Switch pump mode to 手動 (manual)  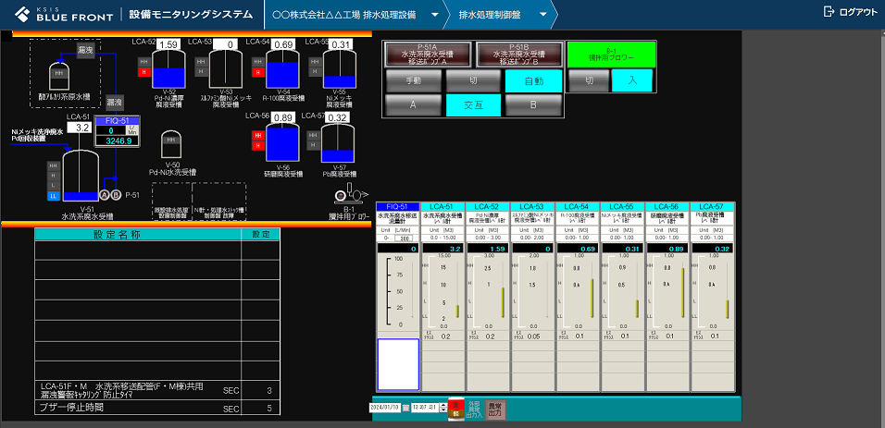click(412, 81)
